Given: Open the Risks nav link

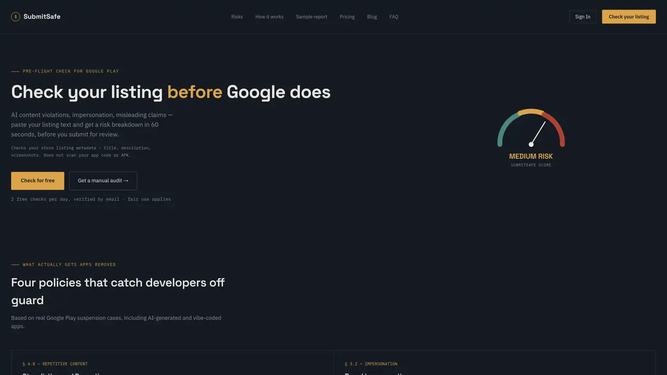Looking at the screenshot, I should [237, 17].
